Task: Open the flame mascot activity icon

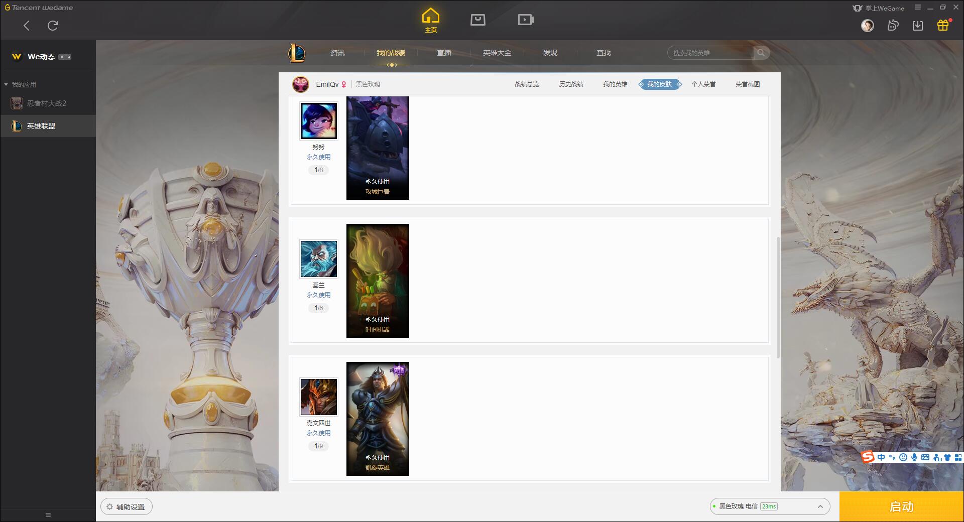Action: 893,25
